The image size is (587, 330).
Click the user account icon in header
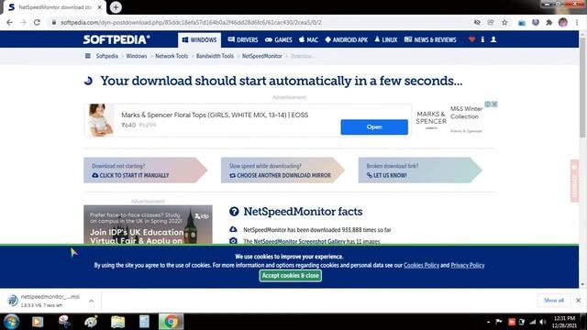[x=493, y=39]
